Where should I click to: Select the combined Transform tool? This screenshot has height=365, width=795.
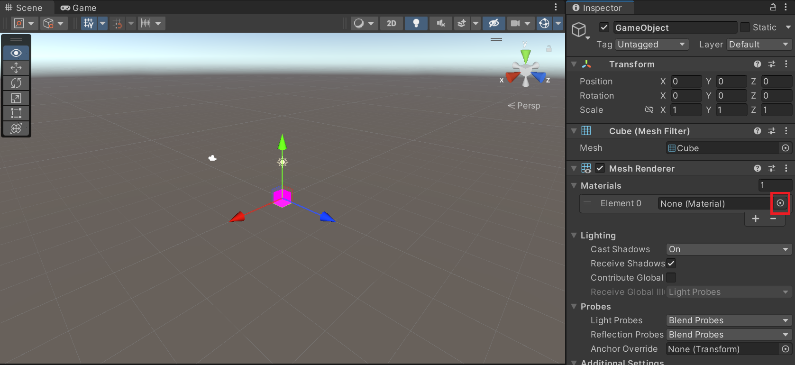16,128
